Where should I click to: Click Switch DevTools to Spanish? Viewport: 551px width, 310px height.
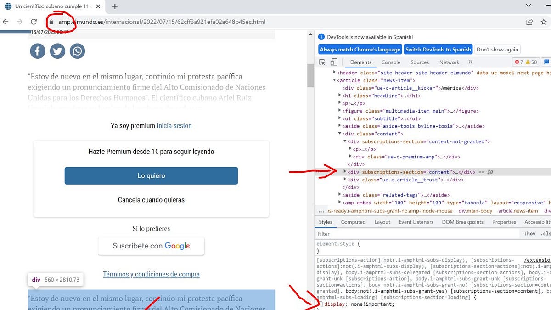pos(438,50)
